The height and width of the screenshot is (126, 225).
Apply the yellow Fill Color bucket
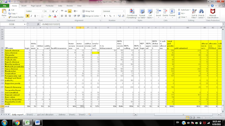50,16
